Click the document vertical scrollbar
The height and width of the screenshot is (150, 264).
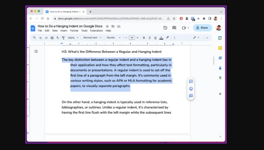(x=214, y=61)
